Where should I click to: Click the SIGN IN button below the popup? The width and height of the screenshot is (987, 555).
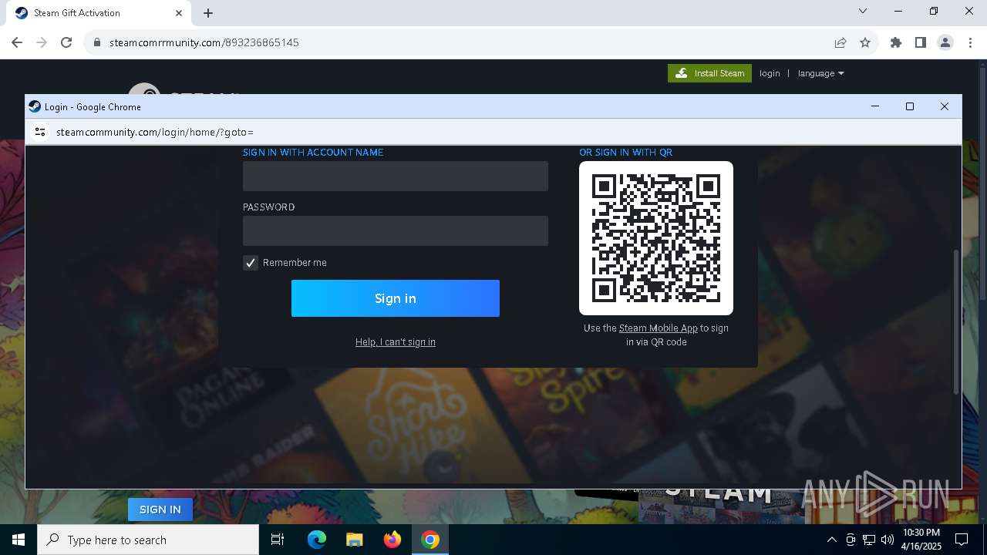160,510
